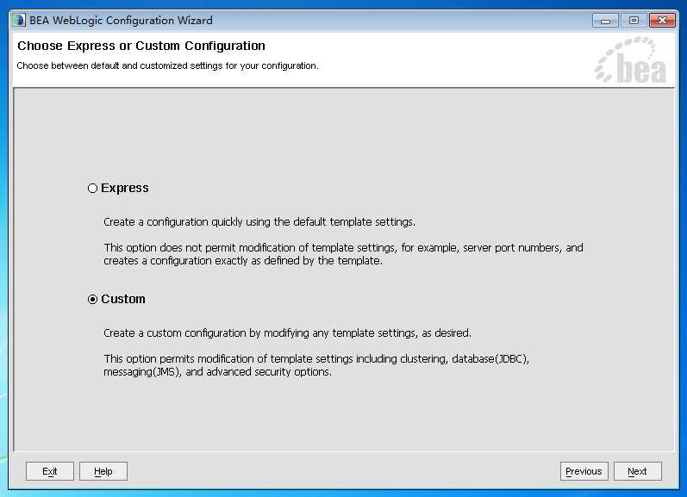Viewport: 687px width, 497px height.
Task: Exit the Configuration Wizard
Action: click(x=50, y=471)
